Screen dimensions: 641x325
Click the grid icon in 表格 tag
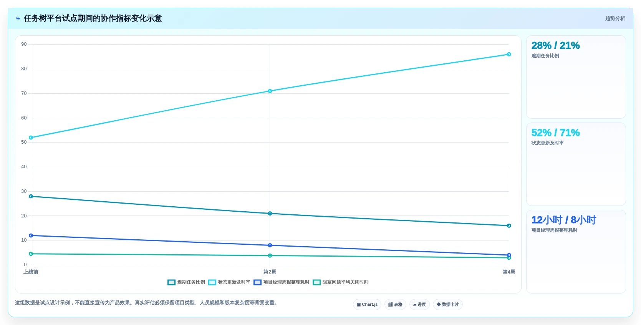[x=390, y=304]
